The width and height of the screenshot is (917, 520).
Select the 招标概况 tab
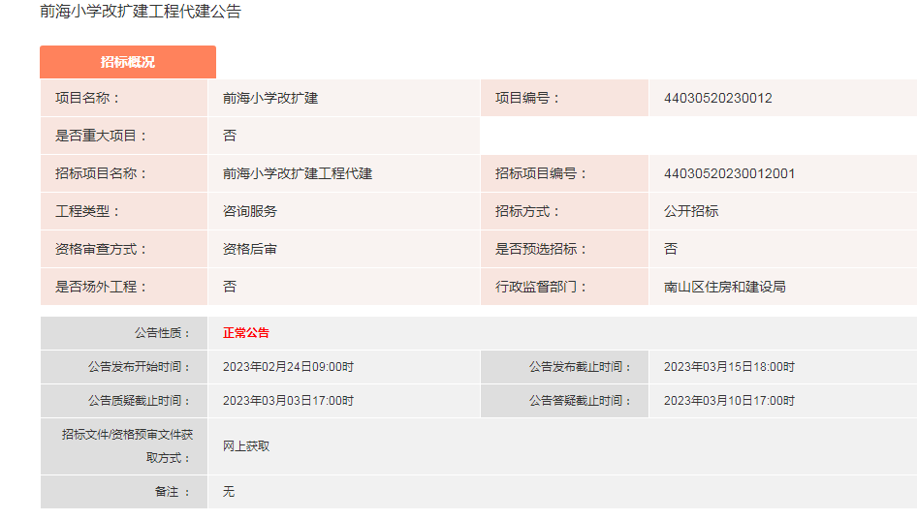point(127,62)
